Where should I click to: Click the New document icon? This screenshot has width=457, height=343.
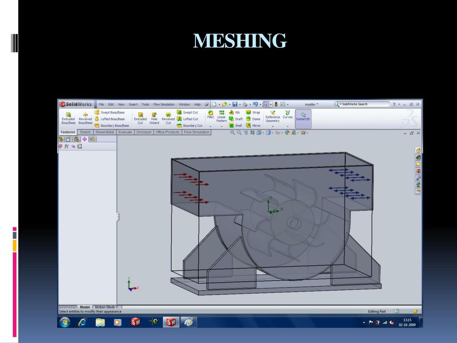pos(214,104)
